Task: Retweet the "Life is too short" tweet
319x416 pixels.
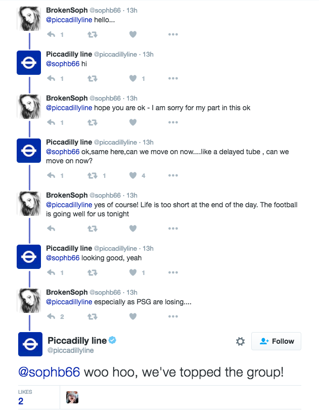Action: 93,228
